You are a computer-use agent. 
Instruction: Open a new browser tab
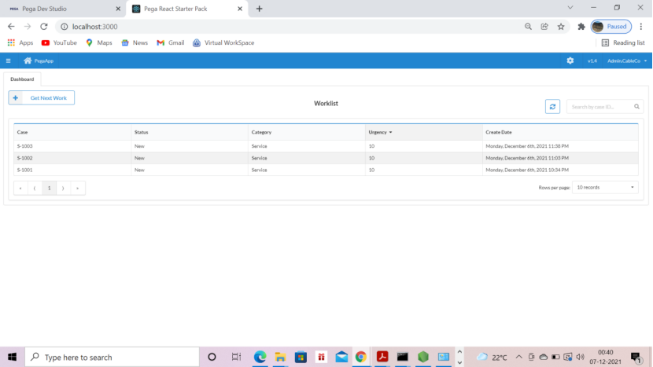[259, 9]
